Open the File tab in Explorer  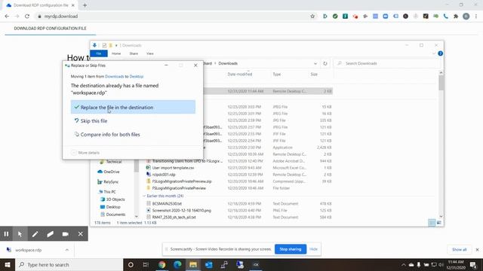pos(99,53)
